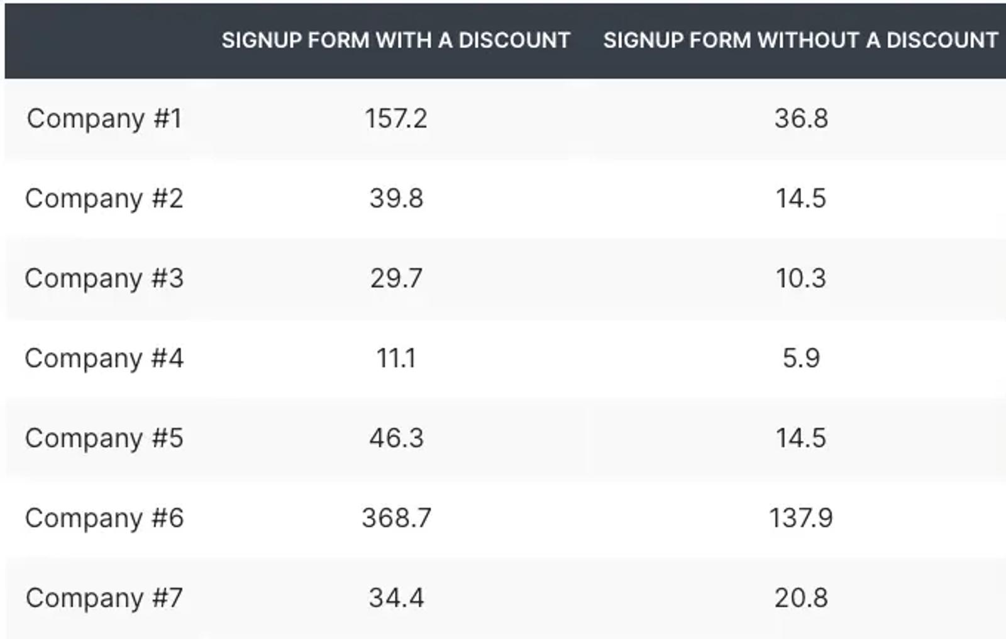Viewport: 1006px width, 639px height.
Task: Click the 10.3 without-discount value
Action: (801, 278)
